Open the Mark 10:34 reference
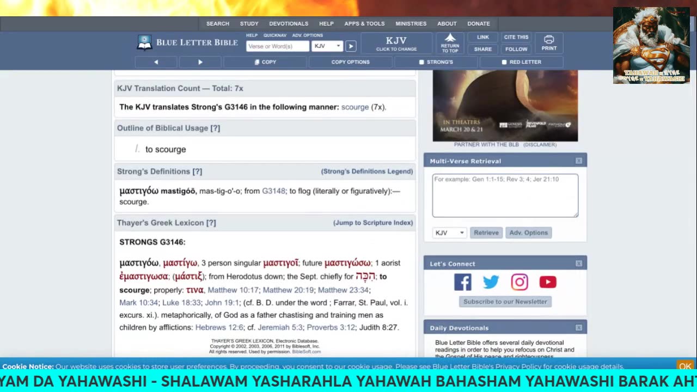697x392 pixels. click(x=138, y=303)
